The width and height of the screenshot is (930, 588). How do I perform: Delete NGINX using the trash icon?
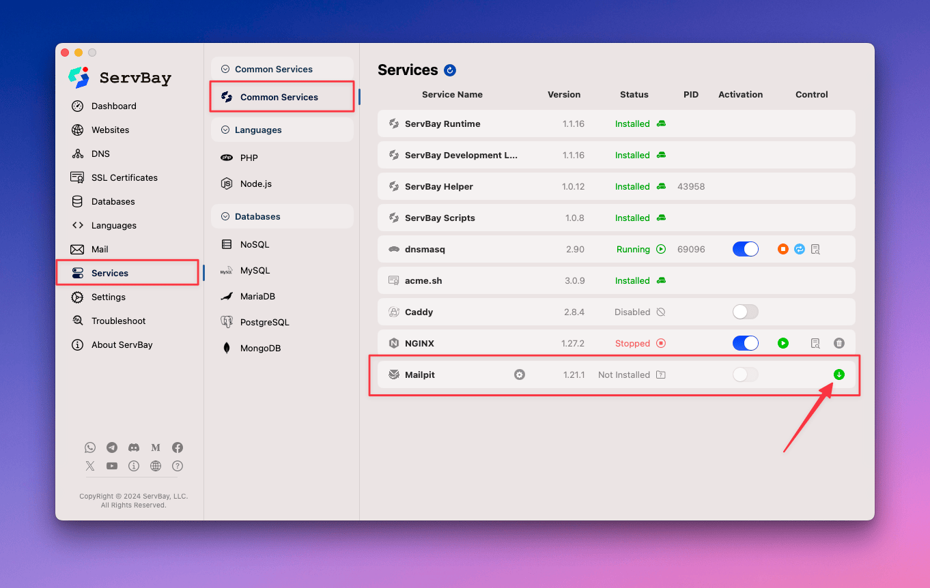[839, 343]
